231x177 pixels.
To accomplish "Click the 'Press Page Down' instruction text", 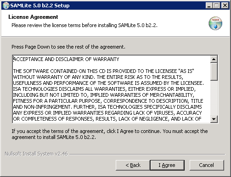I will (x=68, y=47).
